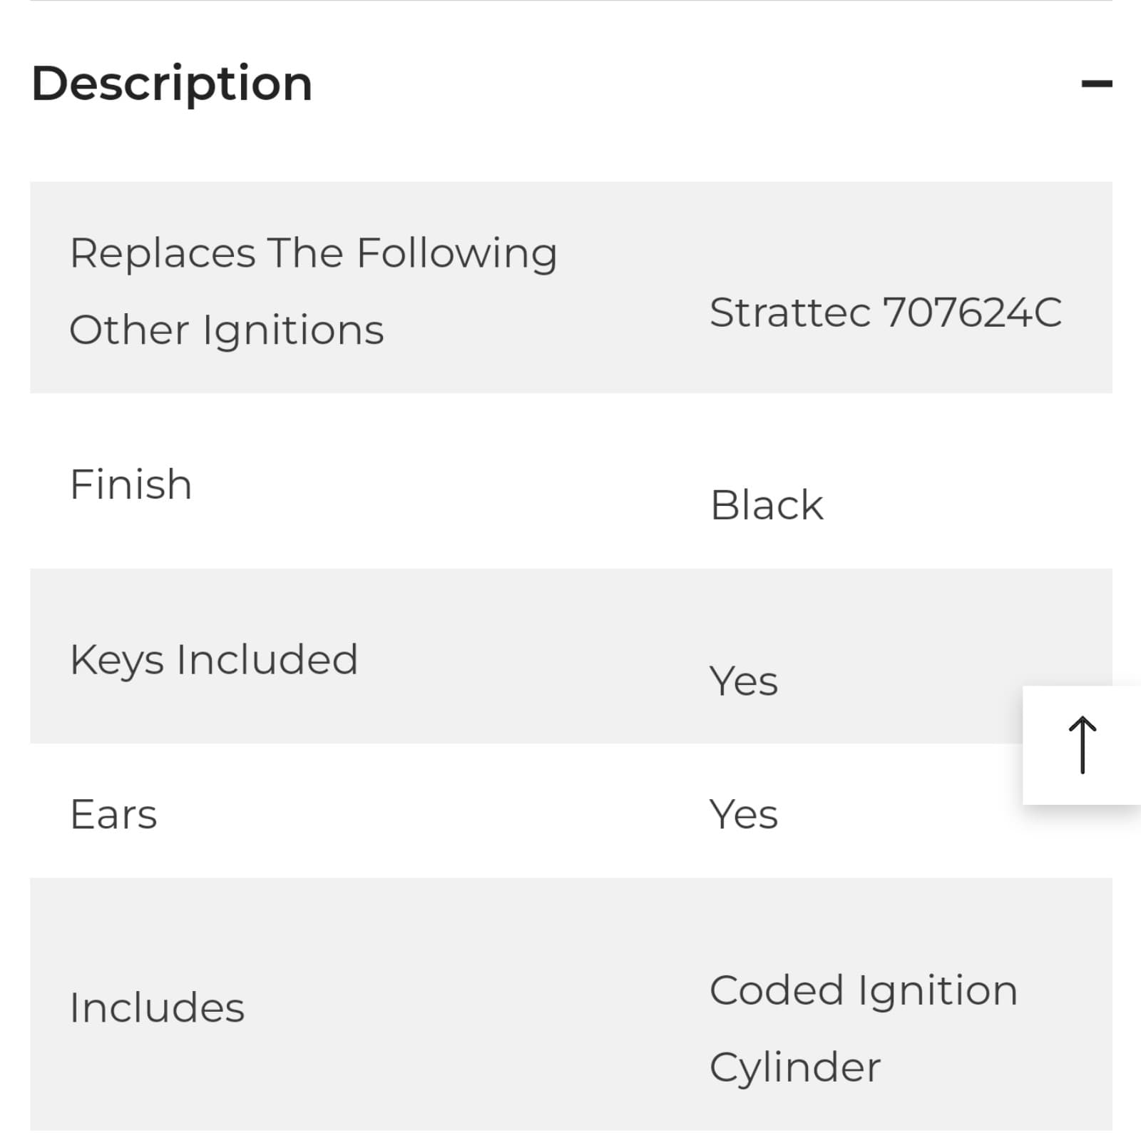
Task: Click the word "Replaces" in first row
Action: (163, 253)
